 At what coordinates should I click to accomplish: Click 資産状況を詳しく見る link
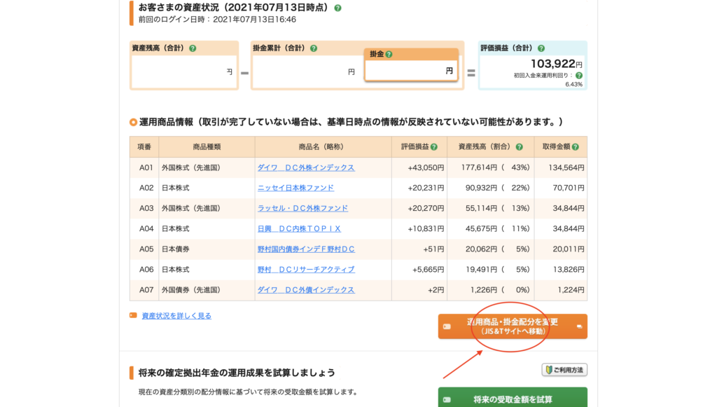176,316
